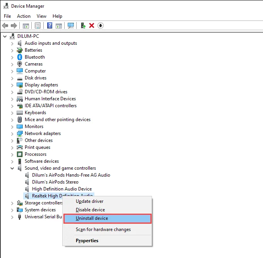Expand Audio inputs and outputs
Screen dimensions: 263x258
coord(12,44)
